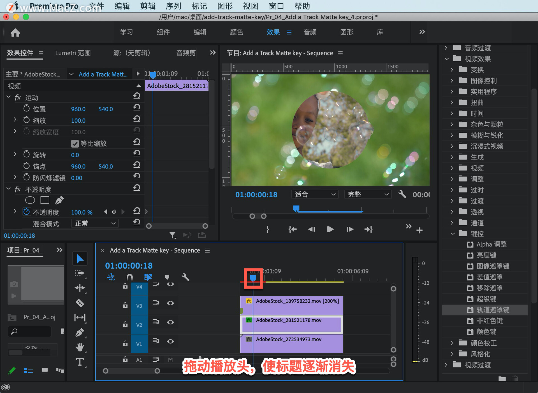Click the filter properties funnel icon
This screenshot has width=538, height=393.
pyautogui.click(x=173, y=235)
